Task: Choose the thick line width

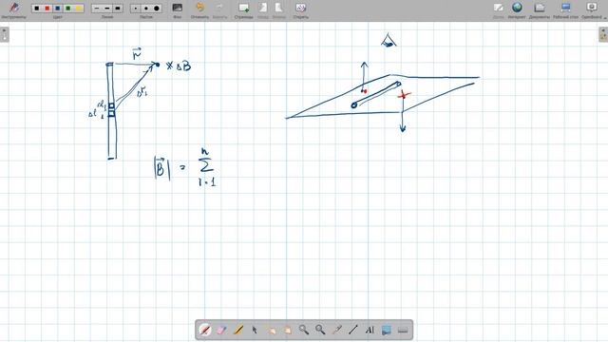Action: (118, 9)
